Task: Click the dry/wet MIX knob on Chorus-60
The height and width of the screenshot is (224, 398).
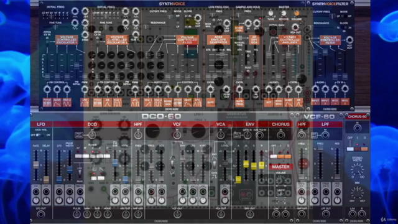Action: [357, 193]
